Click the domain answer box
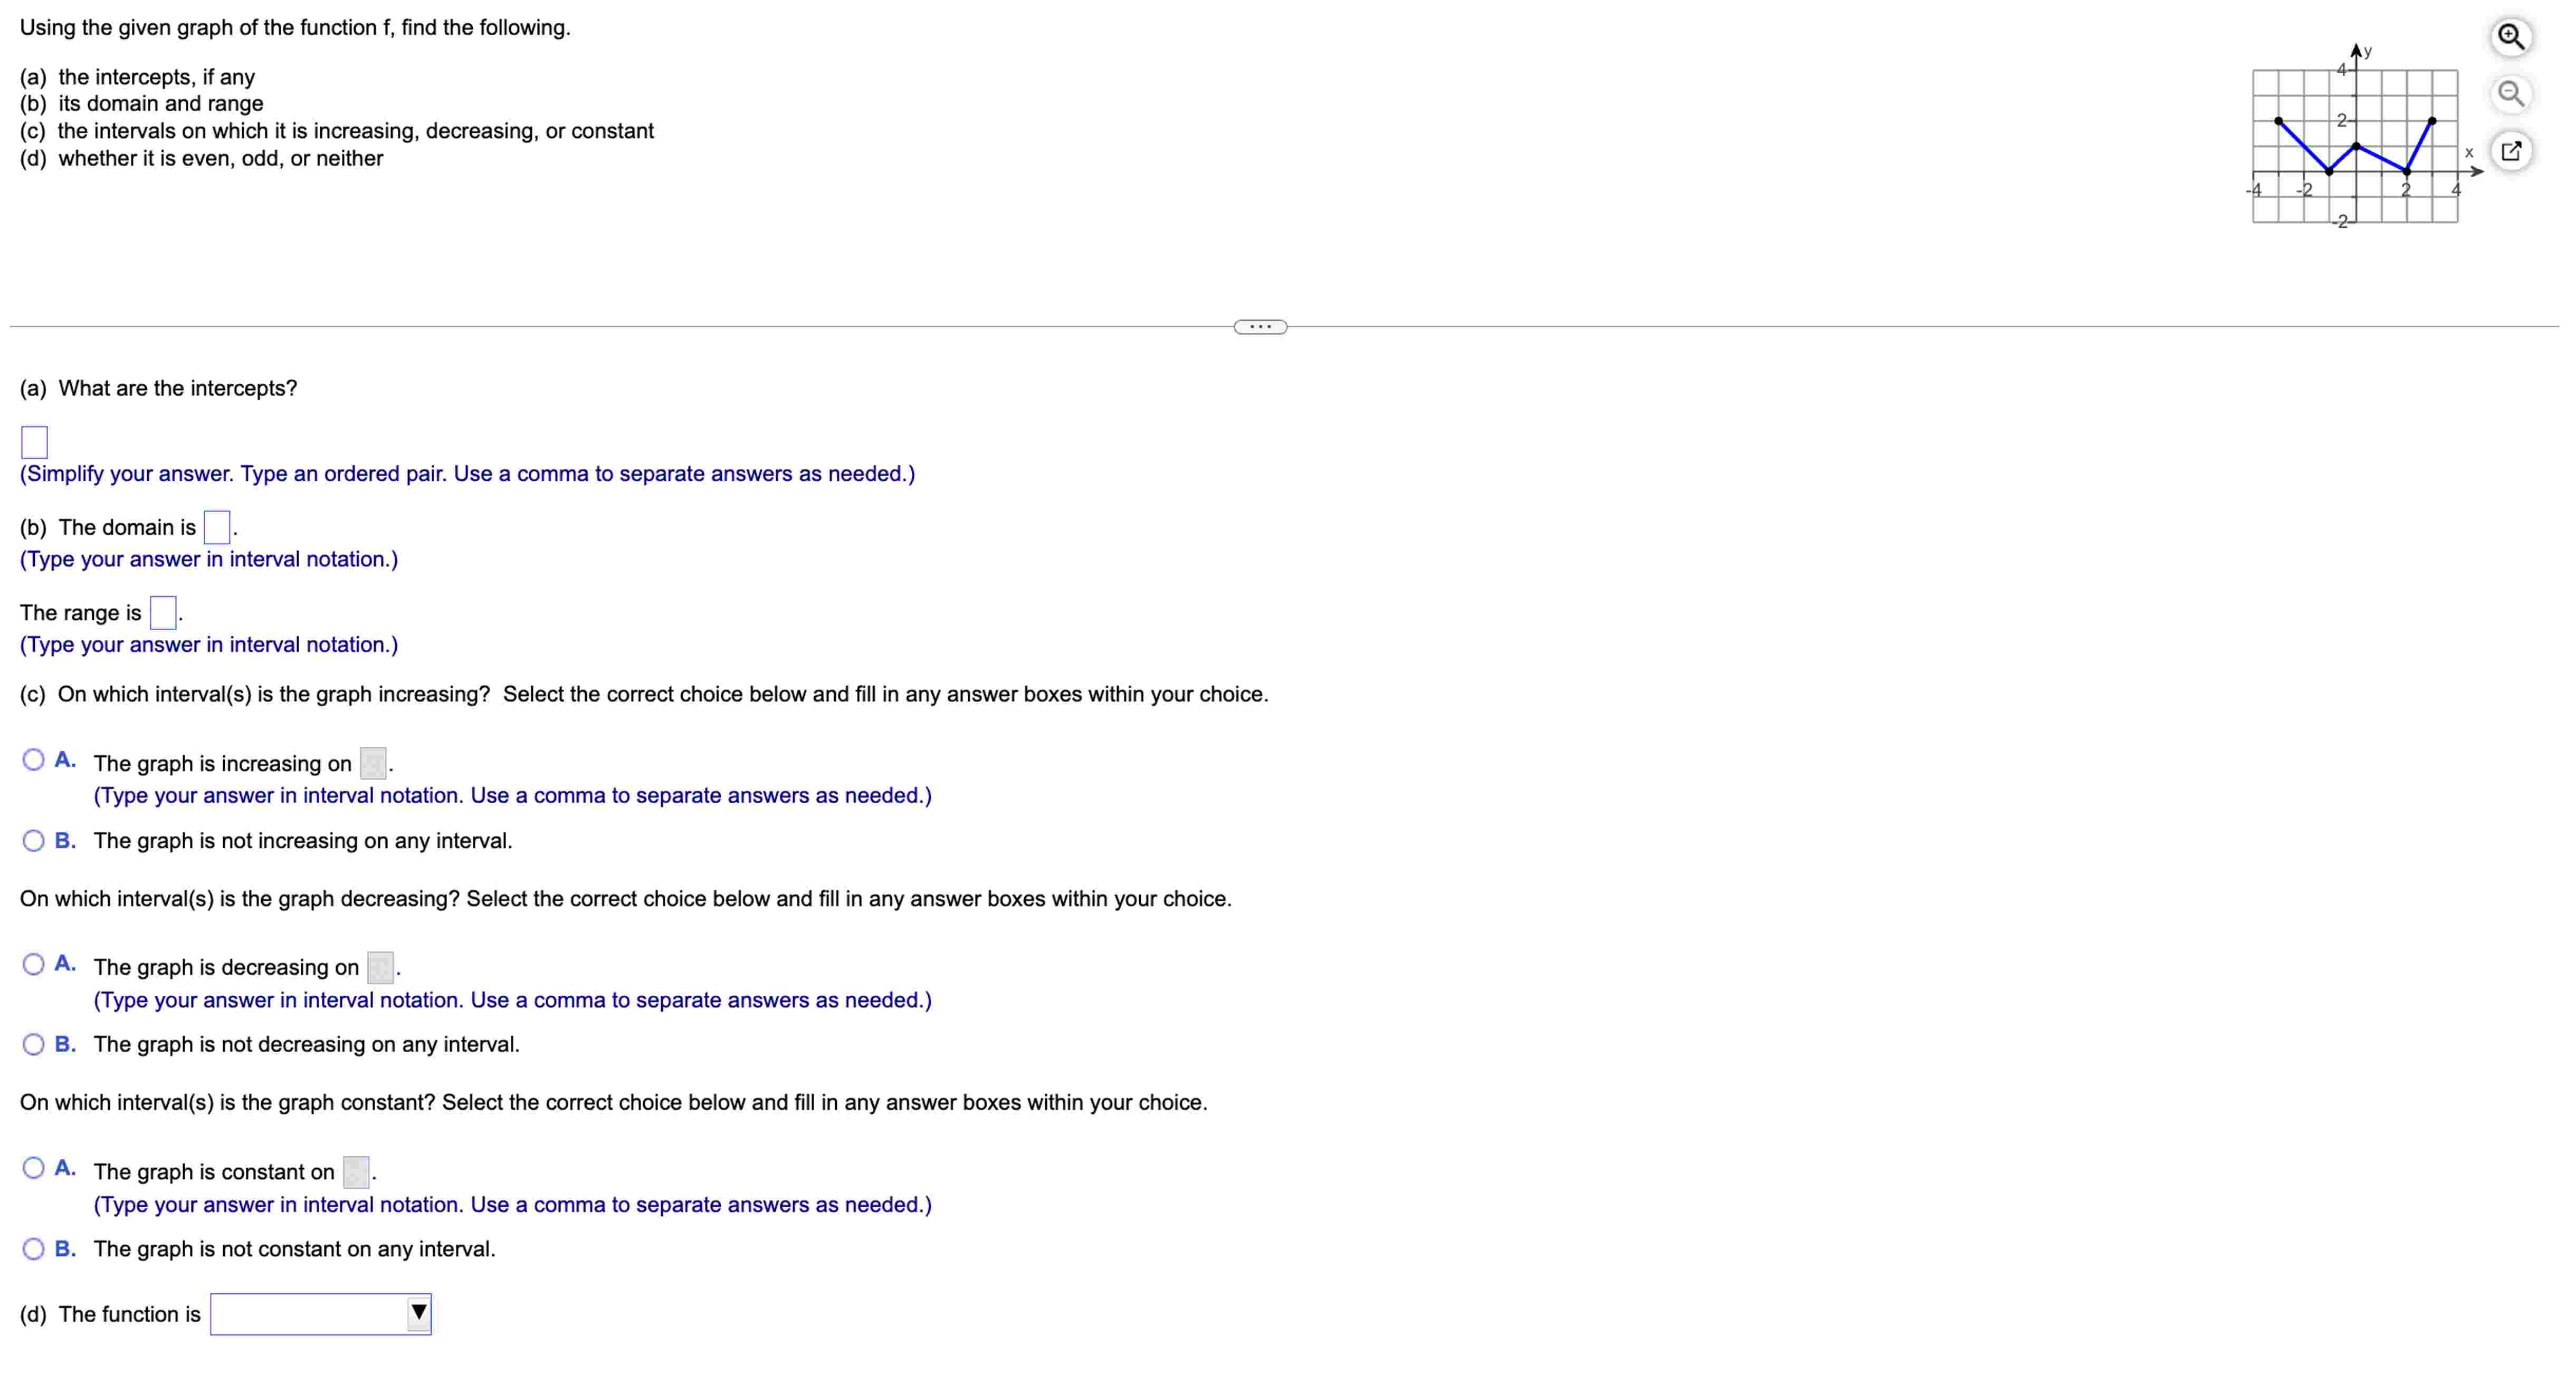This screenshot has height=1385, width=2576. [x=216, y=526]
